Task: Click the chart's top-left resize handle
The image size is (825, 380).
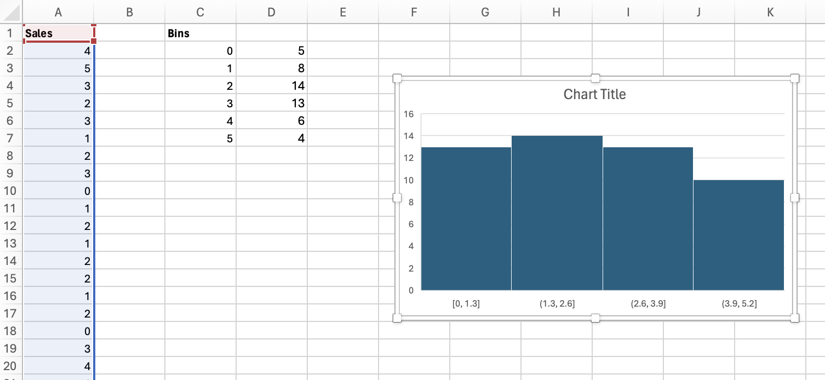Action: pyautogui.click(x=398, y=78)
